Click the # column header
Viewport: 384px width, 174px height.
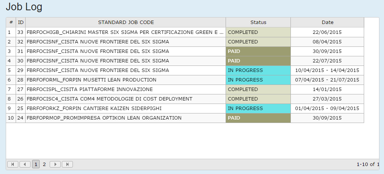click(x=11, y=22)
